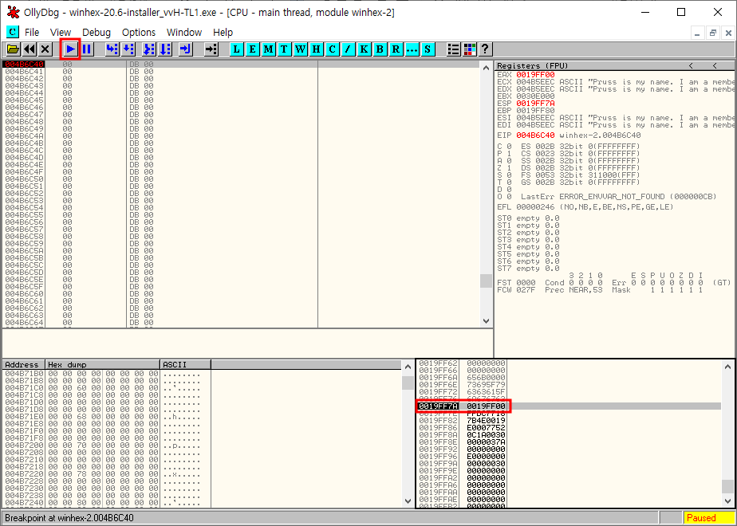The width and height of the screenshot is (737, 526).
Task: Click the disassembly pane scroll up arrow
Action: click(x=486, y=68)
